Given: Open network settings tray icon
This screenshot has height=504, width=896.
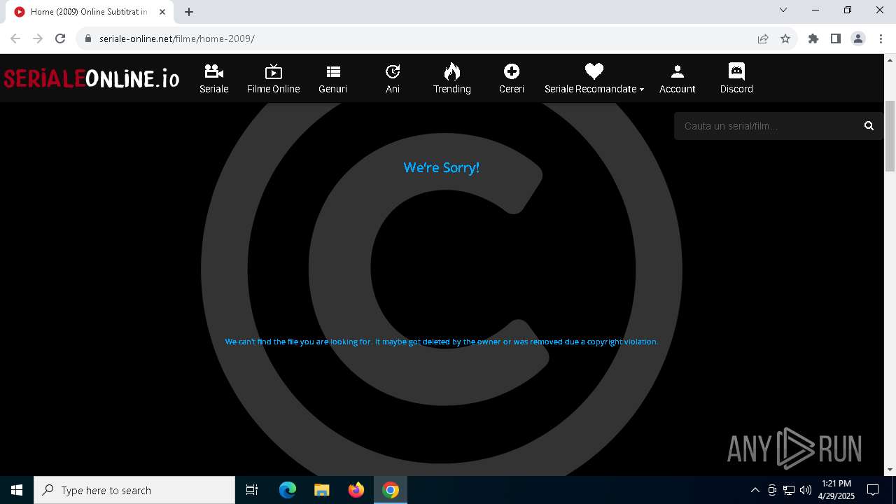Looking at the screenshot, I should (x=789, y=490).
